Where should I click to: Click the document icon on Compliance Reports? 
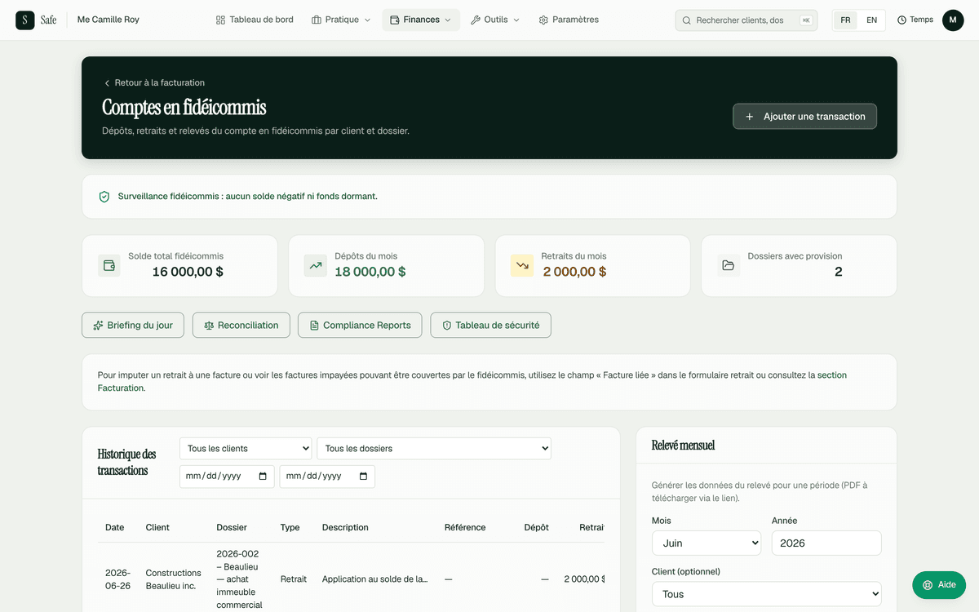pyautogui.click(x=314, y=325)
